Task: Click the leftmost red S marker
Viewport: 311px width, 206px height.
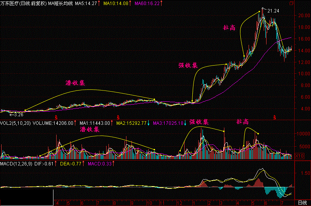Action: click(x=56, y=117)
